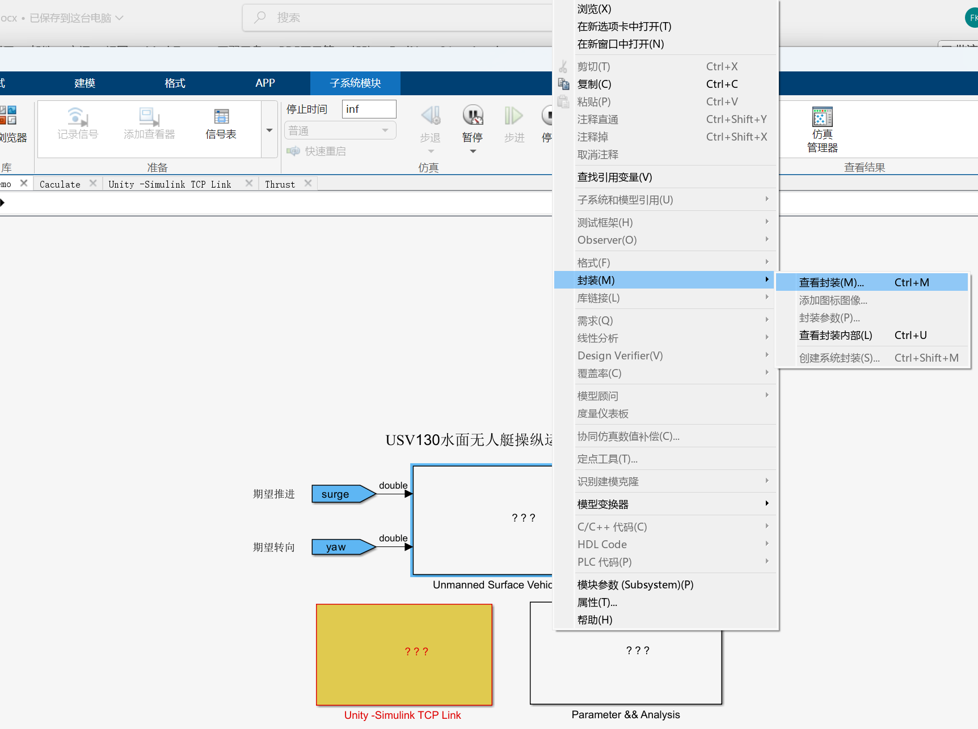978x729 pixels.
Task: Select 查看封装(M) from the submenu
Action: pyautogui.click(x=831, y=282)
